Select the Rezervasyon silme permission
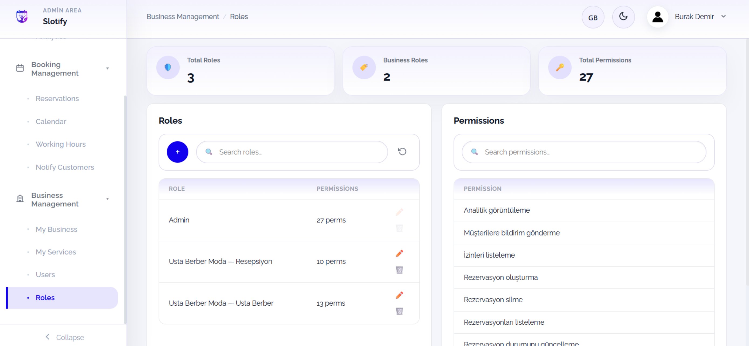749x346 pixels. pyautogui.click(x=584, y=300)
